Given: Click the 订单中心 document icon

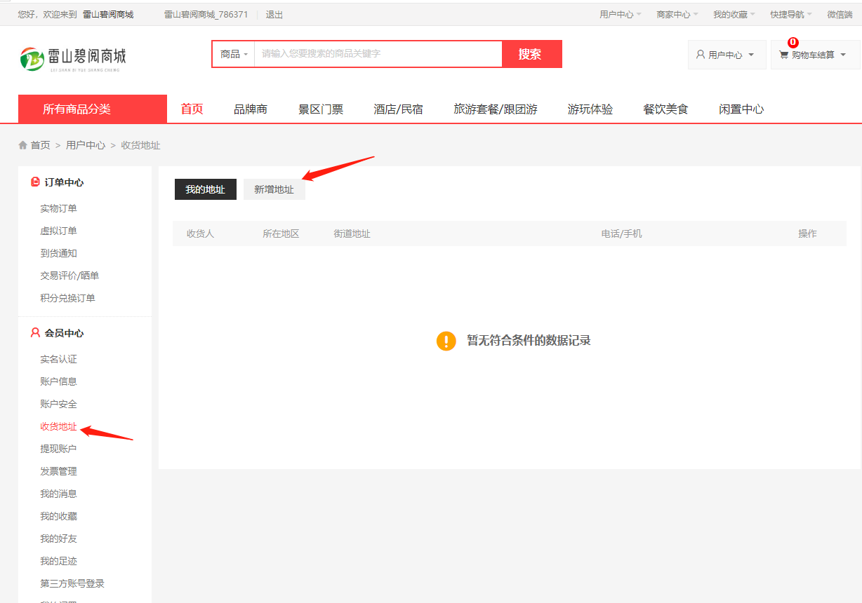Looking at the screenshot, I should point(35,182).
